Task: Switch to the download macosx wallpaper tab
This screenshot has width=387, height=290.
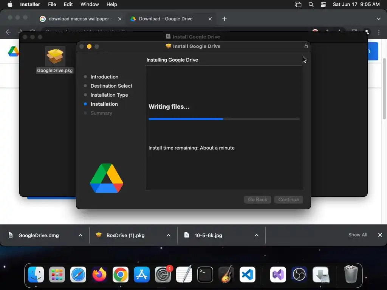Action: click(80, 19)
